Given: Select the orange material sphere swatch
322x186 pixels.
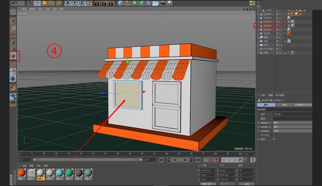Looking at the screenshot, I should (x=22, y=173).
